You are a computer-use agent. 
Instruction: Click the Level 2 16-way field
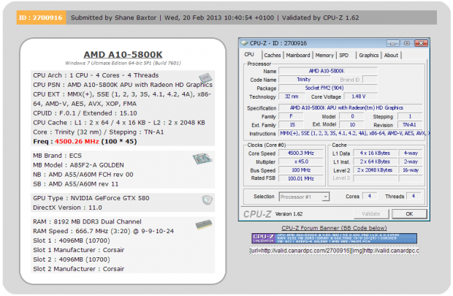(411, 170)
